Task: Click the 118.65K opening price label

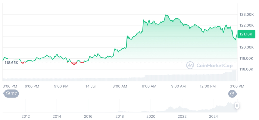Action: [11, 63]
